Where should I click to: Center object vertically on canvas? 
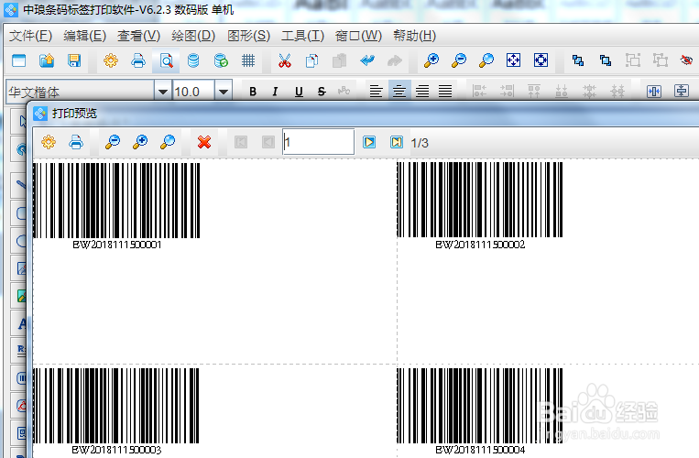[682, 92]
